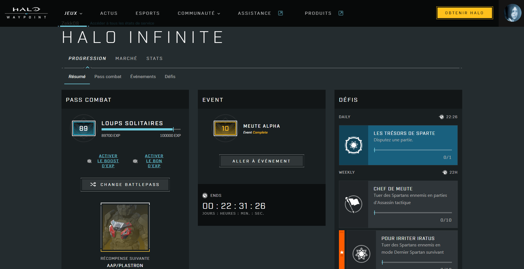Click the Weekly challenges clock icon
Image resolution: width=524 pixels, height=269 pixels.
pyautogui.click(x=445, y=172)
